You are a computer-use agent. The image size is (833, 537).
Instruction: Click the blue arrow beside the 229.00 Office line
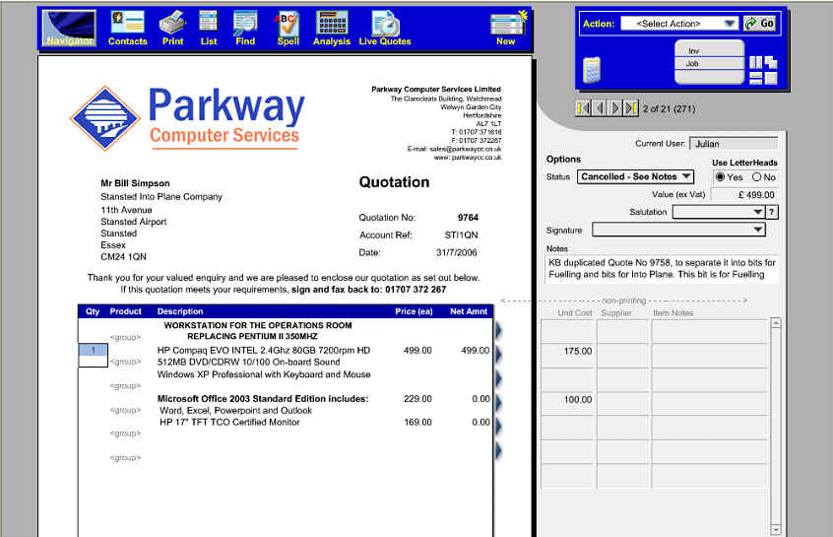(x=499, y=402)
